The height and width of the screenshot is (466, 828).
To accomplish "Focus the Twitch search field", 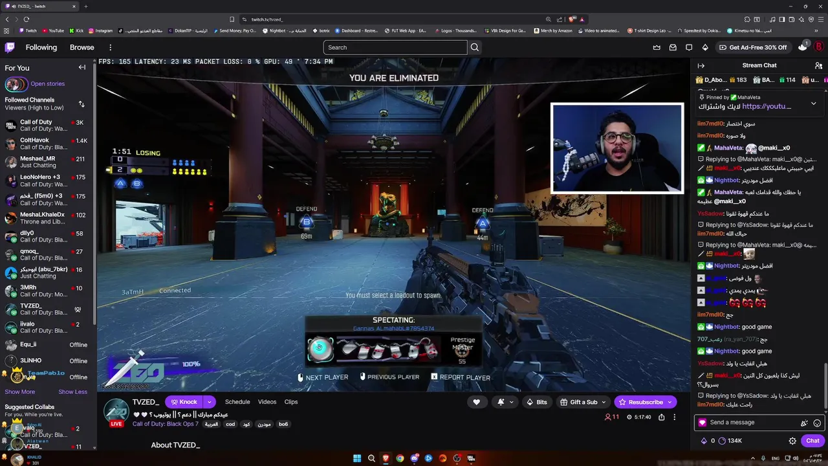I will tap(395, 47).
